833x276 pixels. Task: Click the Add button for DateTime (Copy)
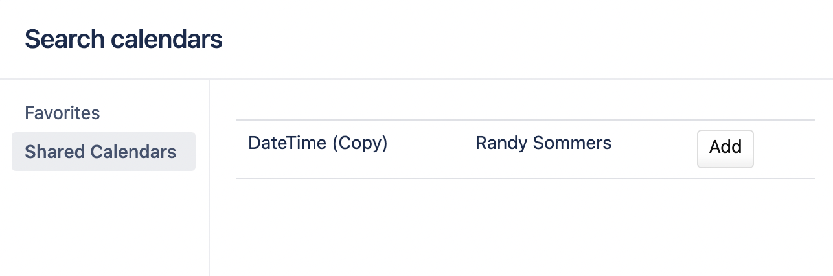point(725,148)
